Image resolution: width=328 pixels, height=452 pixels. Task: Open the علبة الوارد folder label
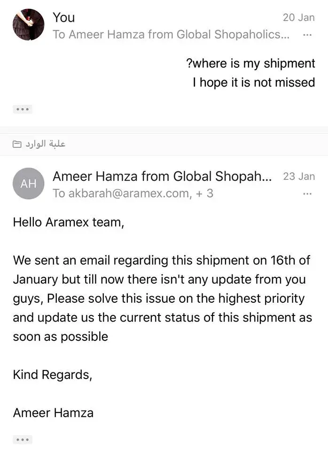coord(45,144)
